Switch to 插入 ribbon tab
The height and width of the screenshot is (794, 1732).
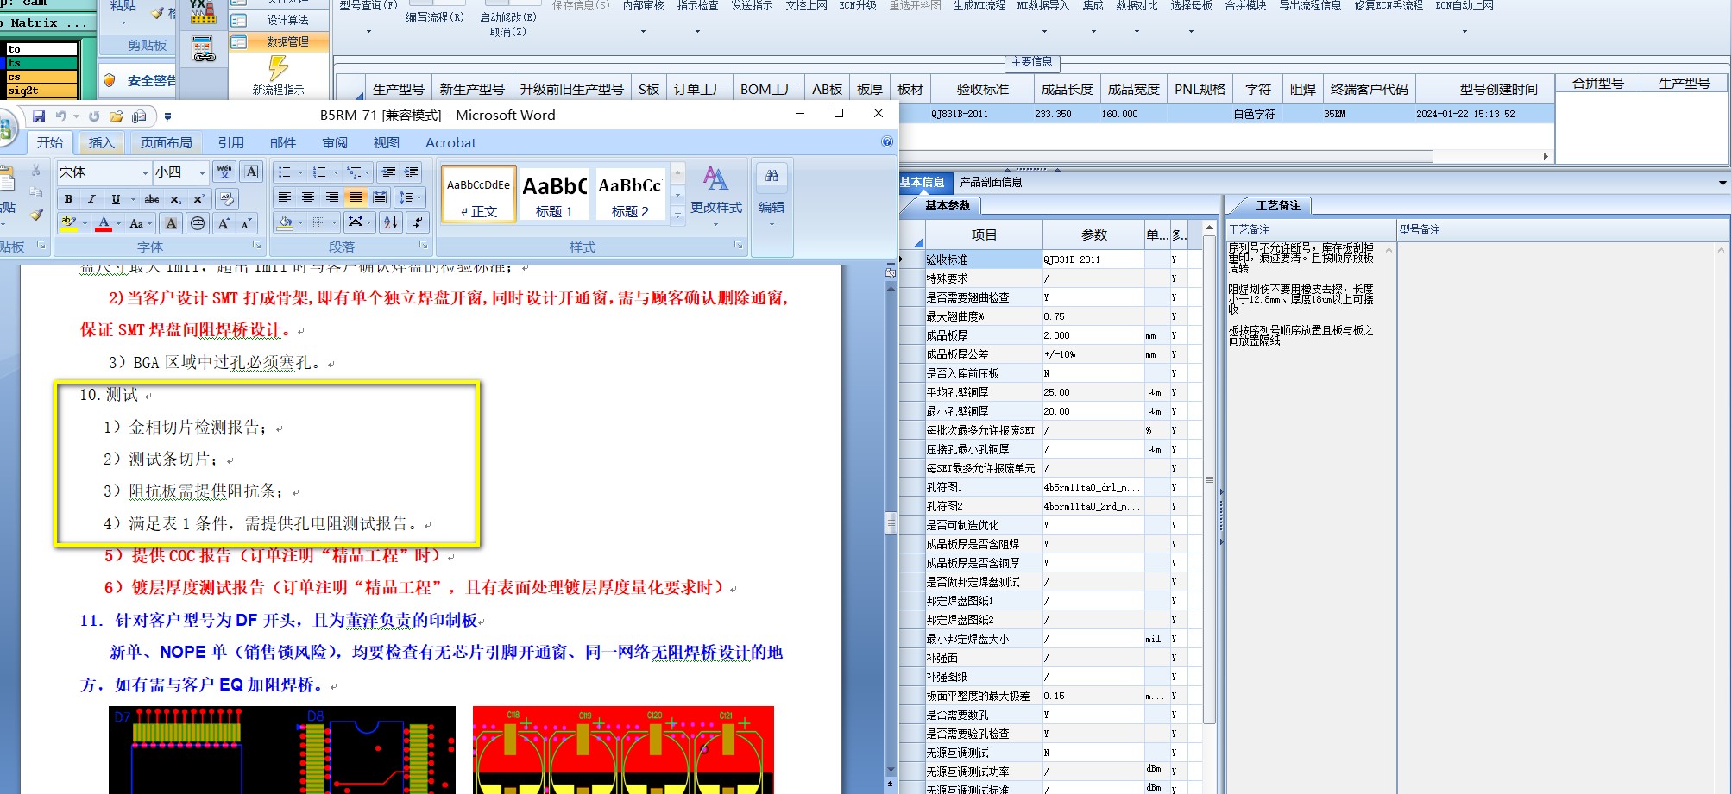click(101, 142)
